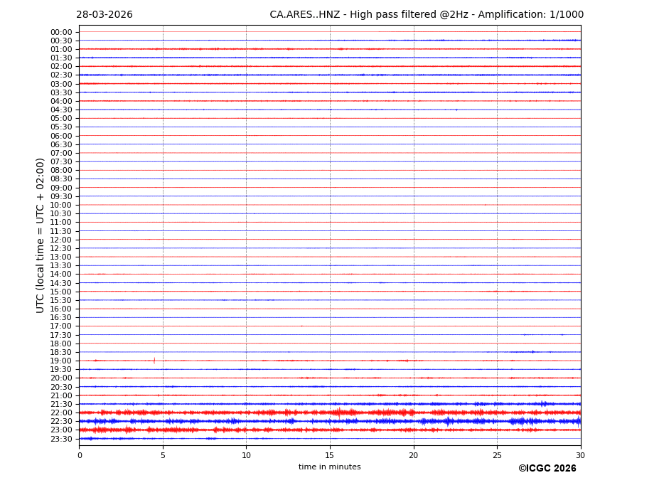Screen dimensions: 659x495
Task: Pick the 19:00 label on the y-axis
Action: point(61,361)
